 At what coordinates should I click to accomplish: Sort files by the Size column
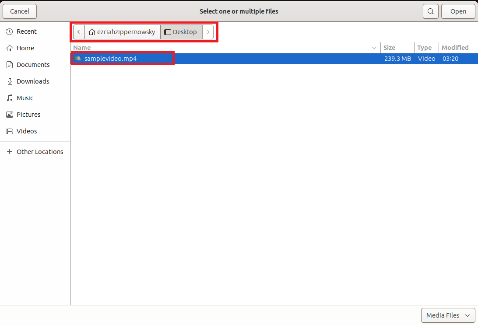pyautogui.click(x=390, y=48)
